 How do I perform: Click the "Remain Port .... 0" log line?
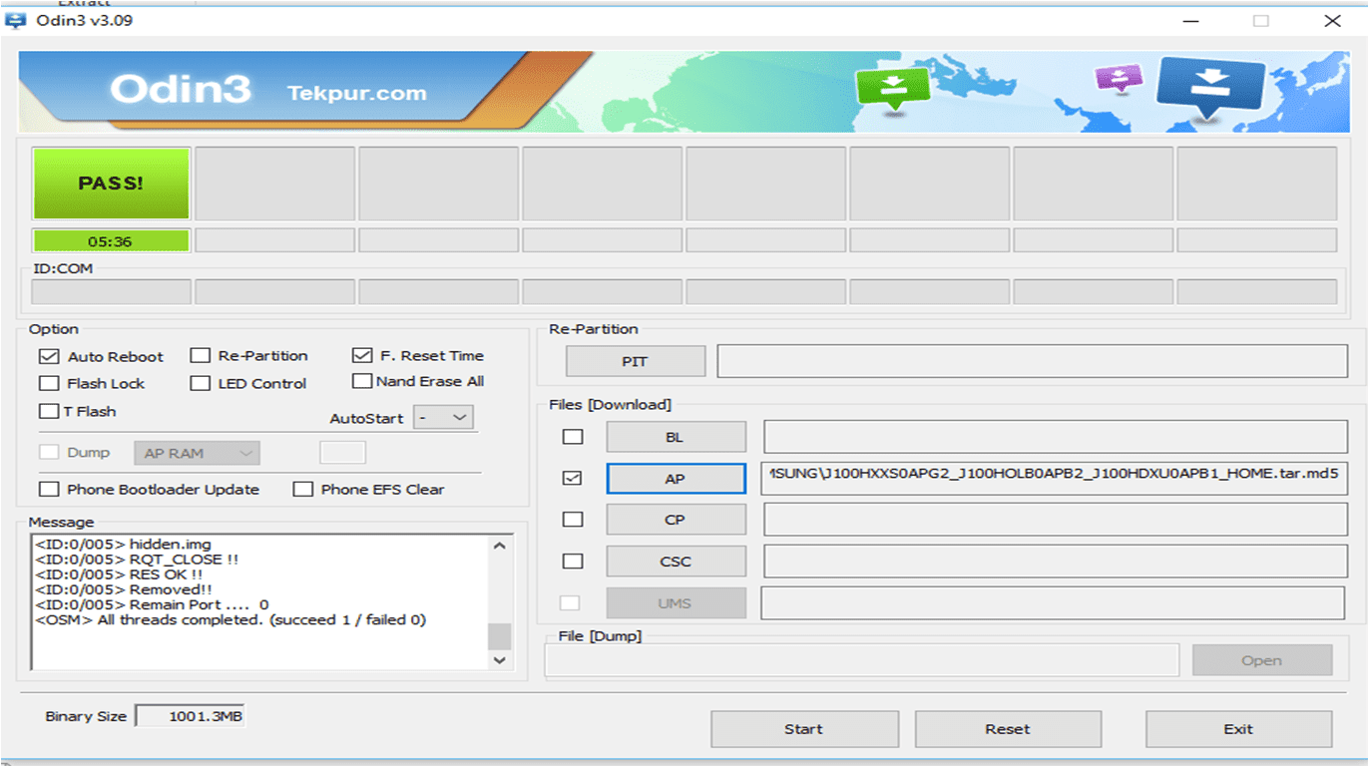(152, 604)
